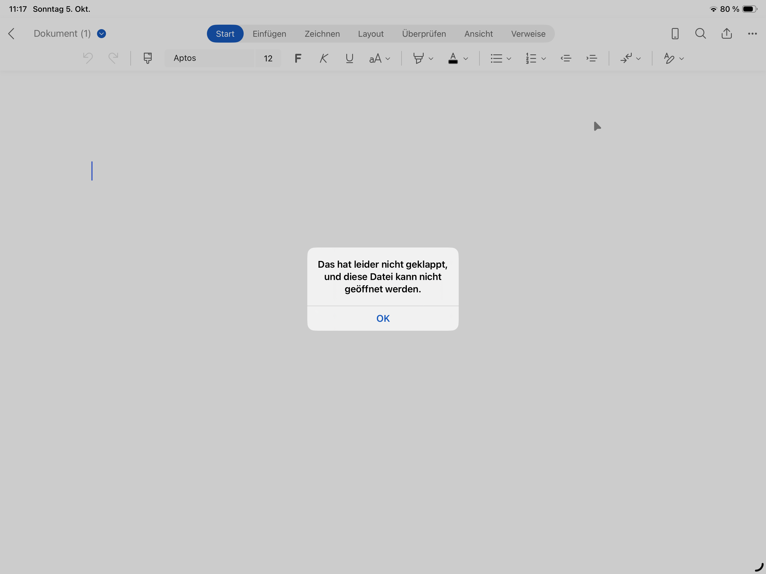Toggle bold (F) formatting
This screenshot has height=574, width=766.
pyautogui.click(x=297, y=58)
